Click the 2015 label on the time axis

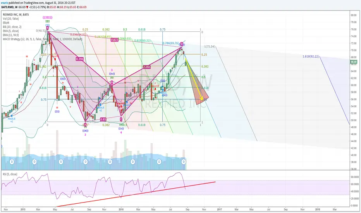click(x=23, y=210)
